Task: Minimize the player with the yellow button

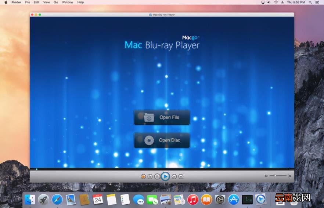Action: pyautogui.click(x=36, y=15)
